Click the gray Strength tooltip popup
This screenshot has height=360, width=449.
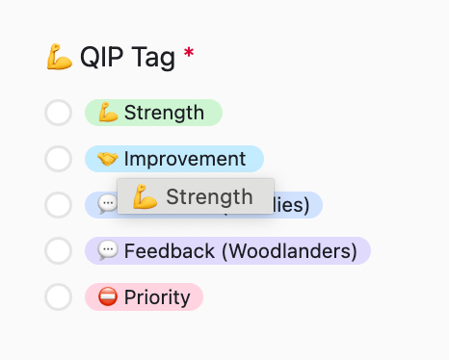click(196, 196)
